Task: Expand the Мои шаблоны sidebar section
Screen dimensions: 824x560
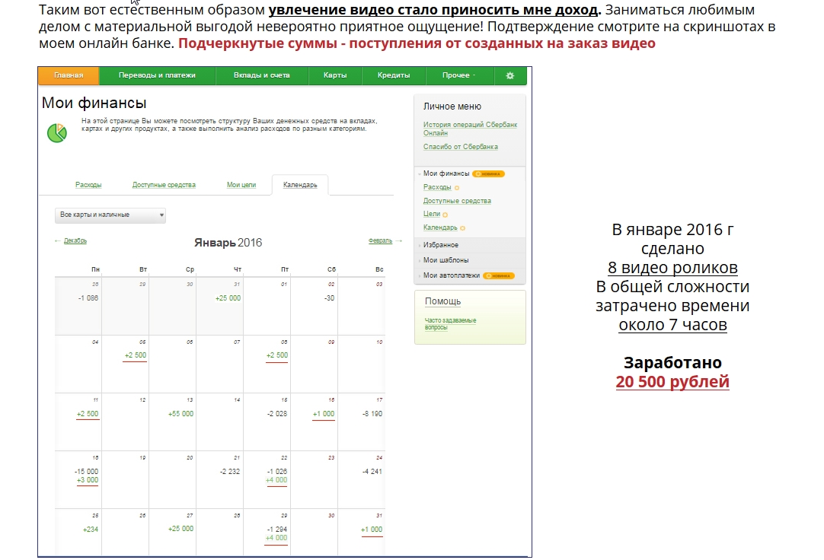Action: (446, 260)
